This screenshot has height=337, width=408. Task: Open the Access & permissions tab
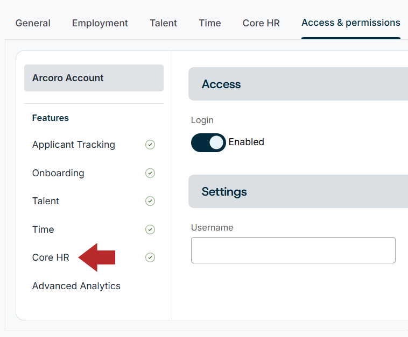tap(351, 23)
